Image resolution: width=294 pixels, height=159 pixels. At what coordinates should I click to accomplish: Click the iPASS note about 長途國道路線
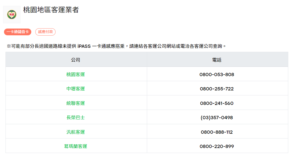point(116,46)
